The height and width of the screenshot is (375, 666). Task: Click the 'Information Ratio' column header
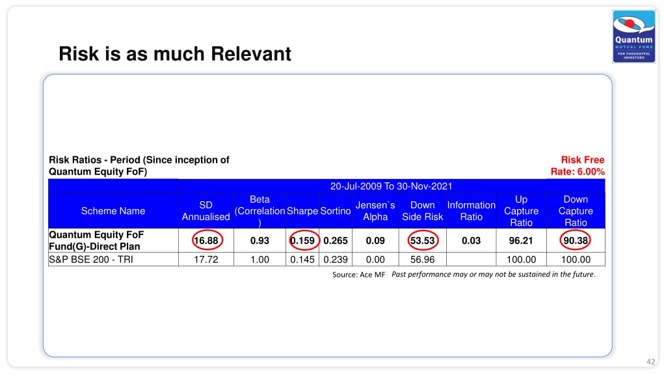[471, 211]
